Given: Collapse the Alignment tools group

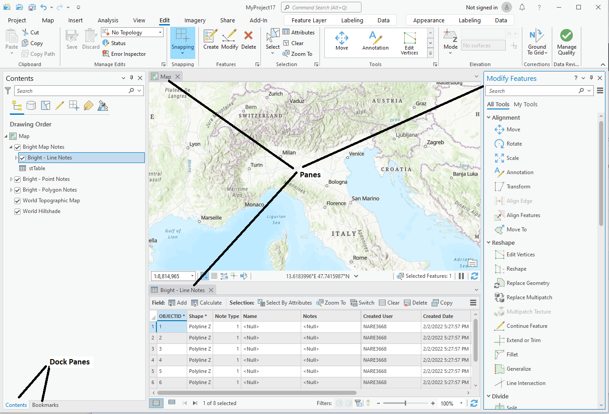Looking at the screenshot, I should [x=489, y=118].
